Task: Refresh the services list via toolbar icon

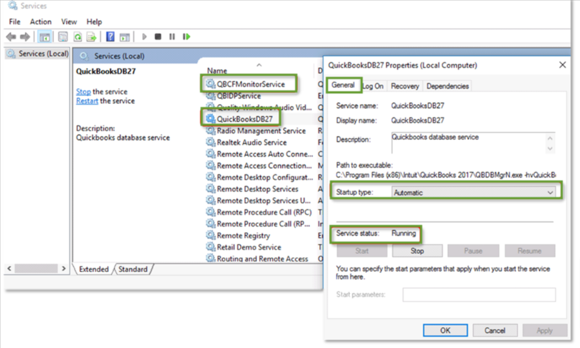Action: point(77,36)
